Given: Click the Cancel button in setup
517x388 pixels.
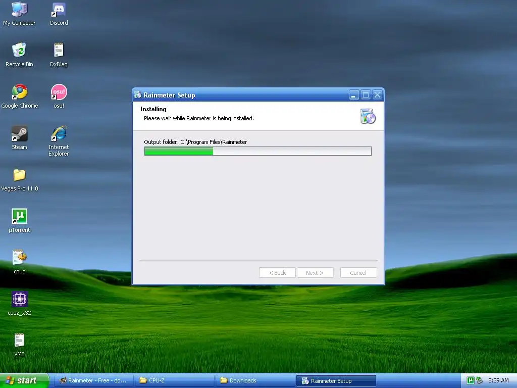Looking at the screenshot, I should click(358, 272).
